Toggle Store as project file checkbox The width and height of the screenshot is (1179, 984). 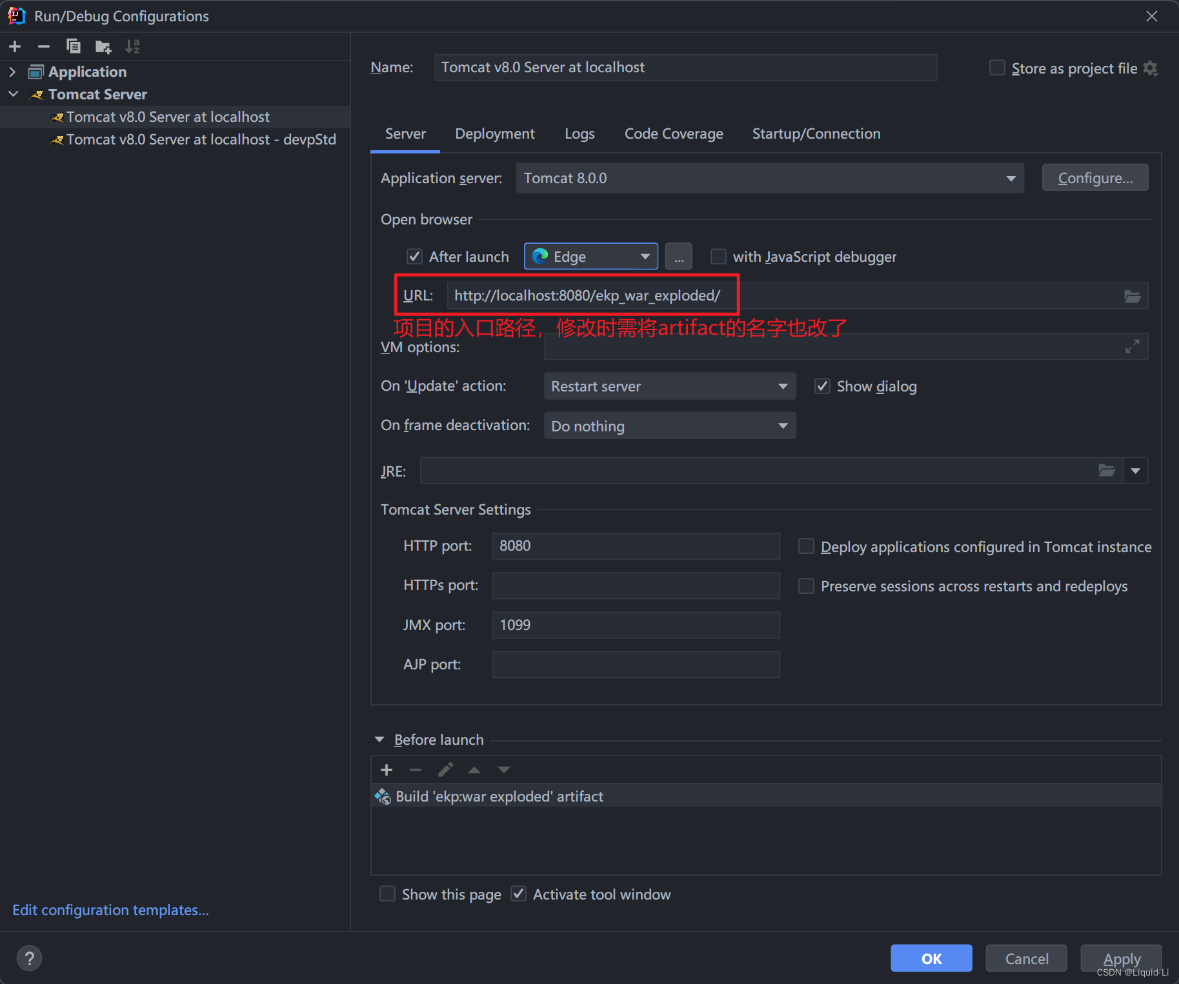coord(997,68)
